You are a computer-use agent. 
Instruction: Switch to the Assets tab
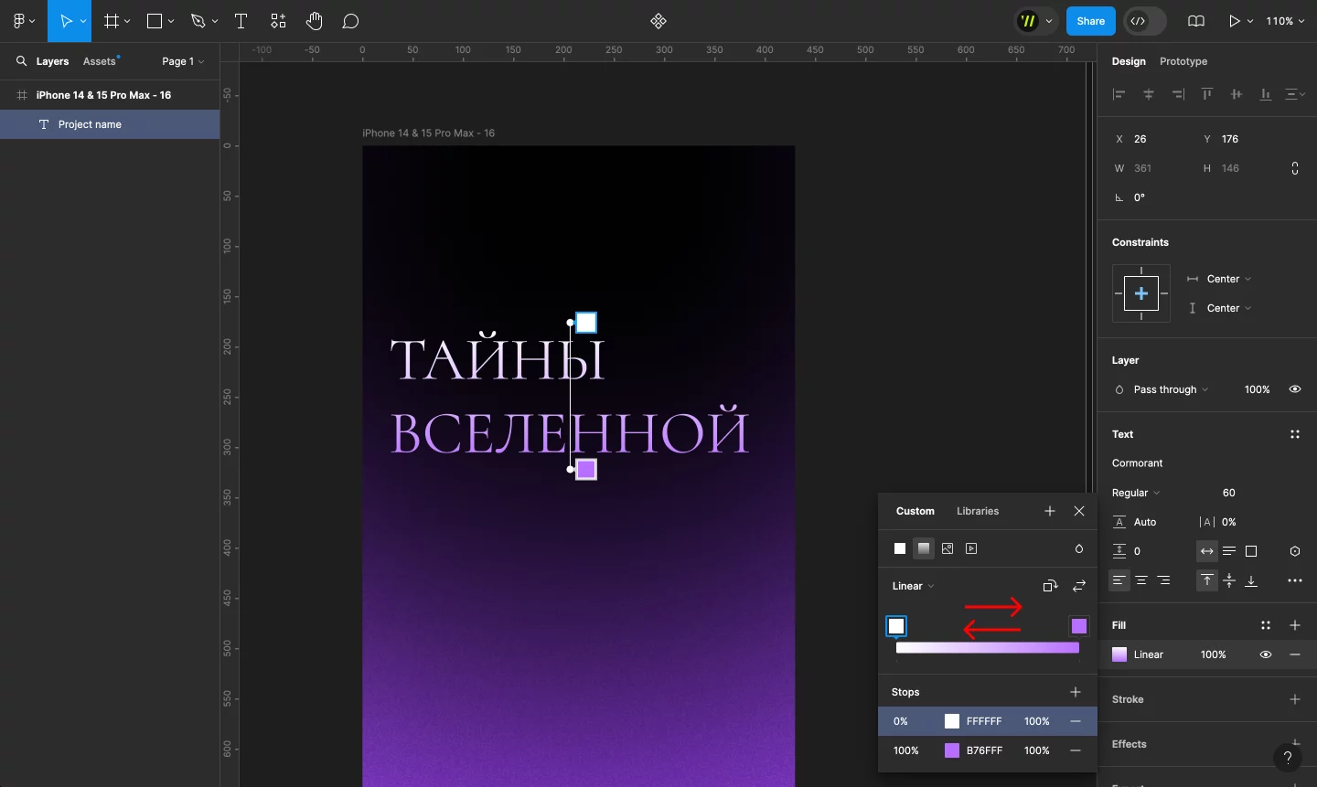point(100,61)
